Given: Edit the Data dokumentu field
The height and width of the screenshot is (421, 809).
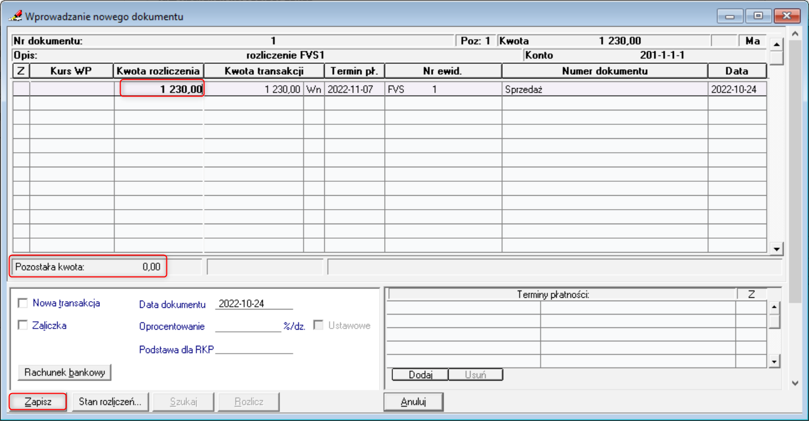Looking at the screenshot, I should [x=254, y=304].
